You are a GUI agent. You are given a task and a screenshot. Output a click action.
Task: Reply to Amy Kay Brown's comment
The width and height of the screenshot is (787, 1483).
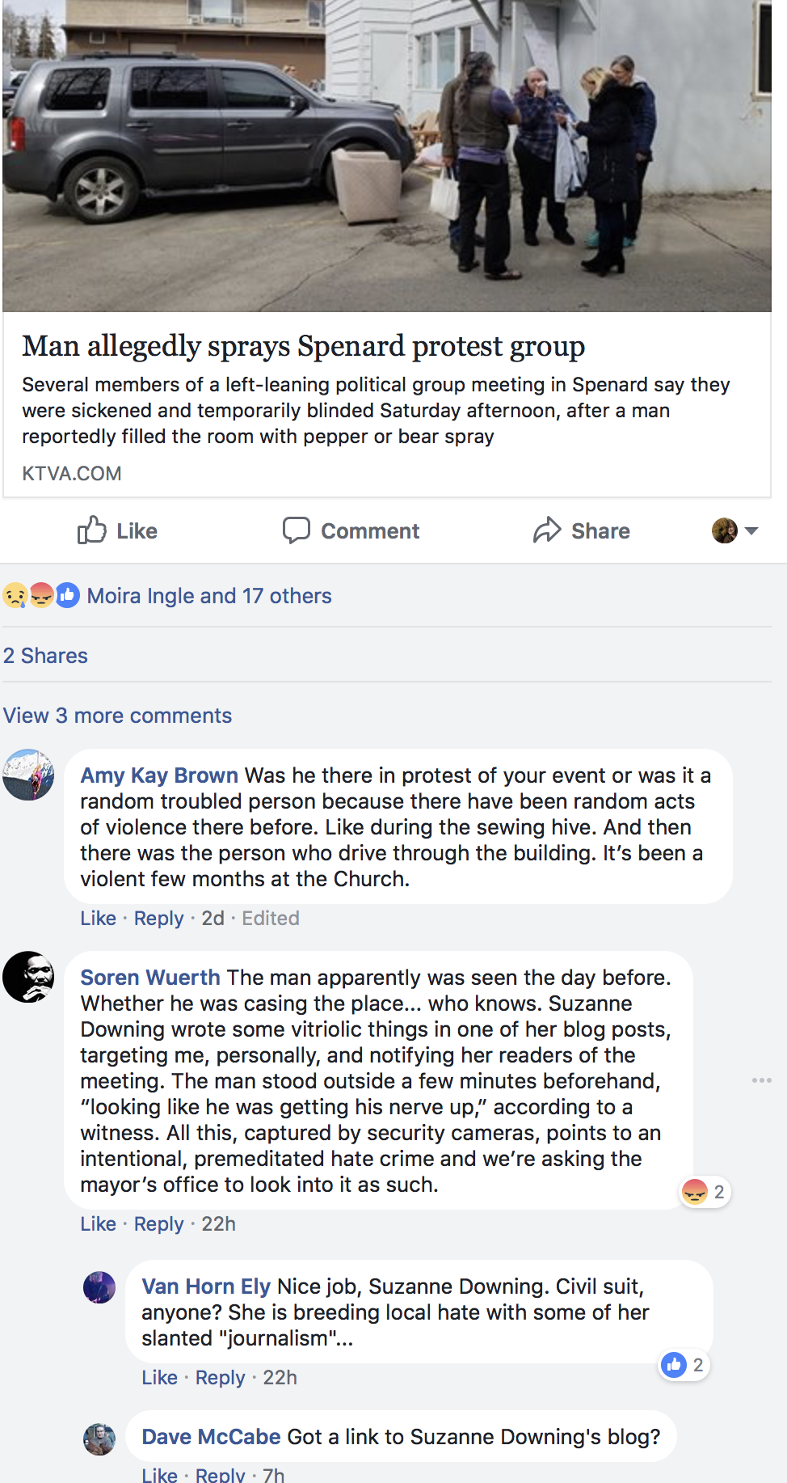pyautogui.click(x=158, y=919)
